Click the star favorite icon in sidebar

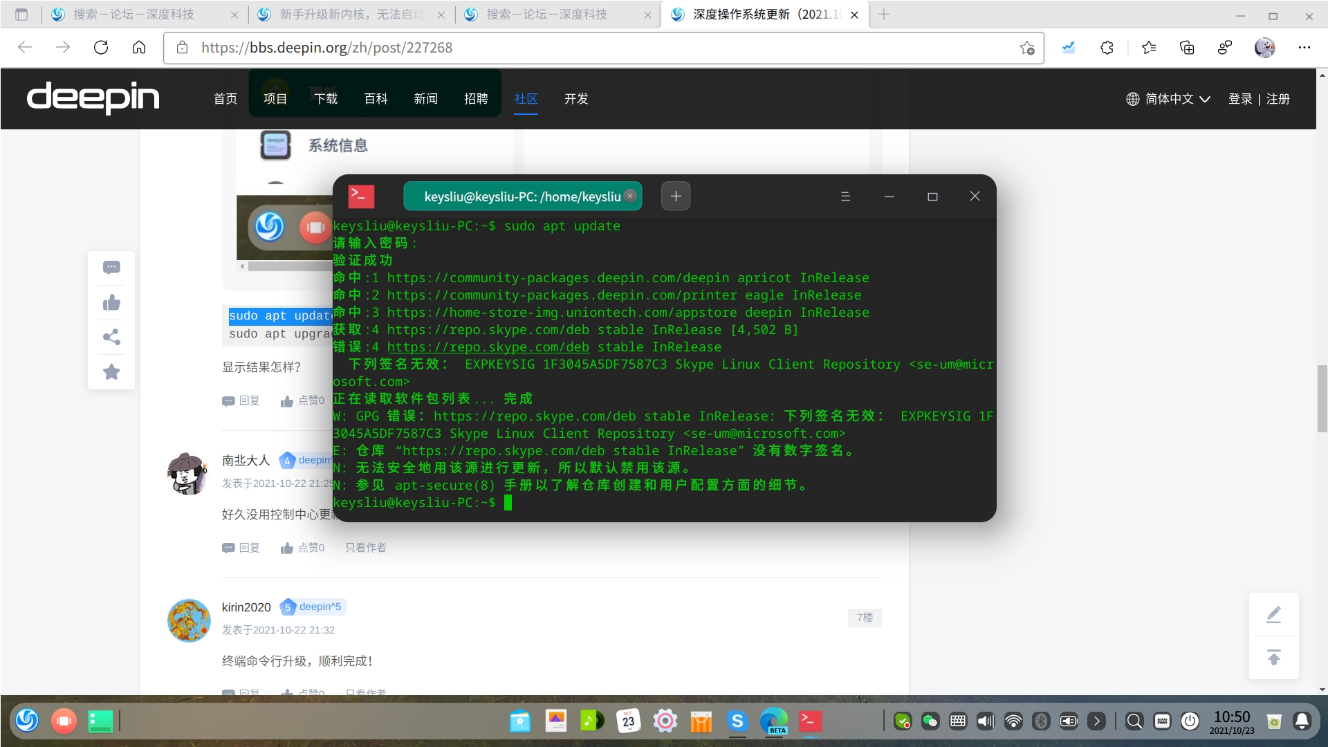[111, 371]
